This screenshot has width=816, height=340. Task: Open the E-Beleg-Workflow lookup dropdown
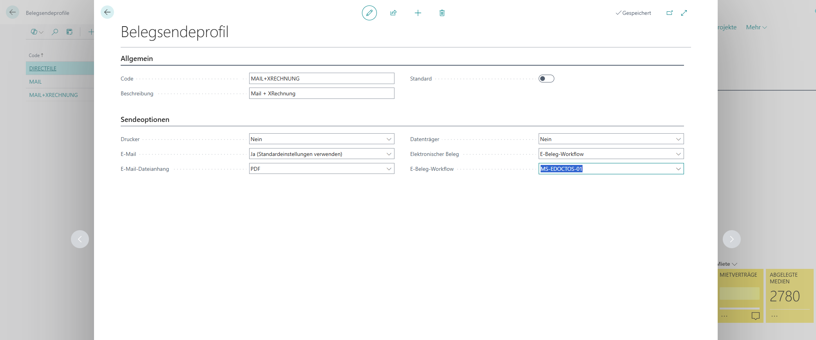678,169
